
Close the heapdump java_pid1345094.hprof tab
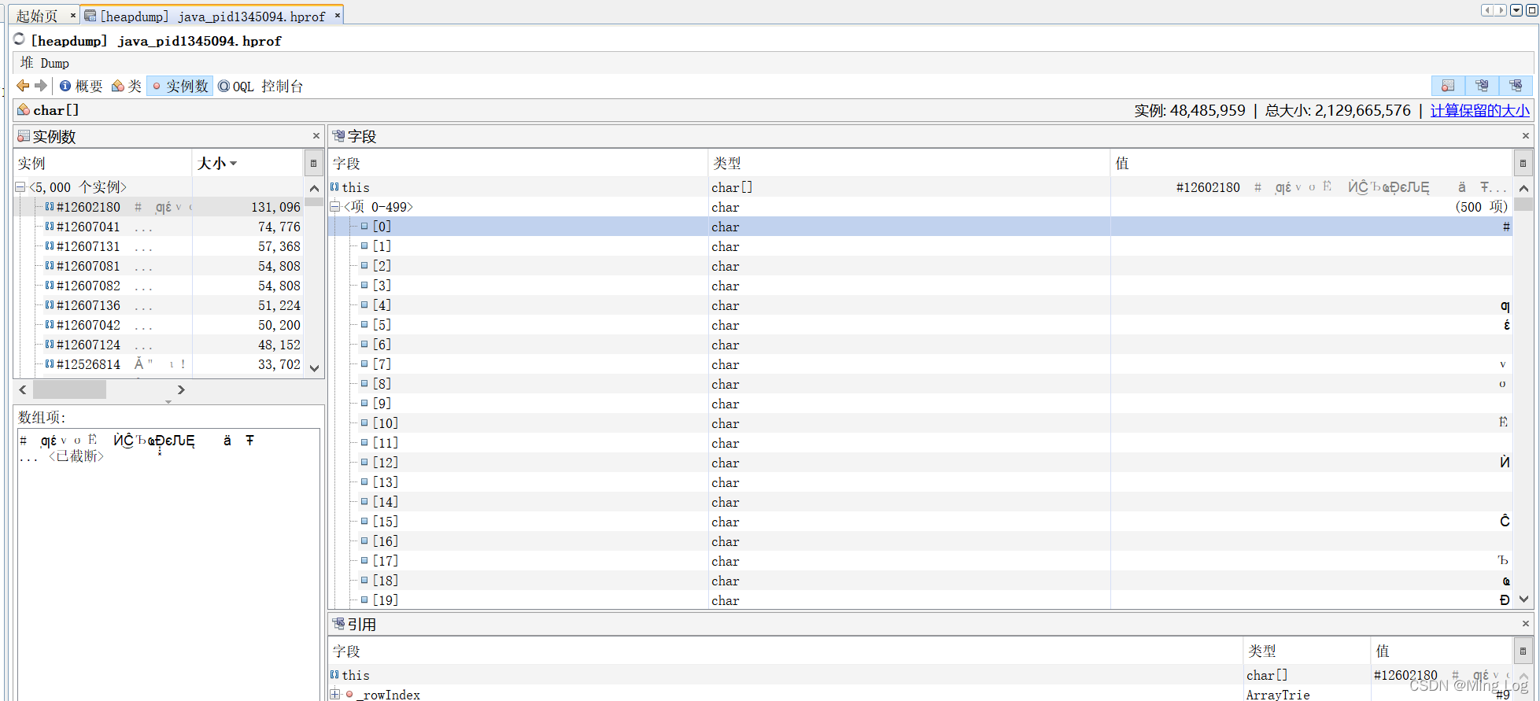coord(338,15)
